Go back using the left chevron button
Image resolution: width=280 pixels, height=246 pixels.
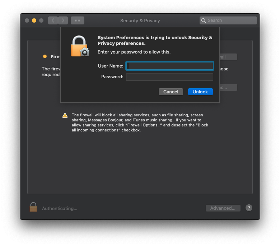pos(53,20)
